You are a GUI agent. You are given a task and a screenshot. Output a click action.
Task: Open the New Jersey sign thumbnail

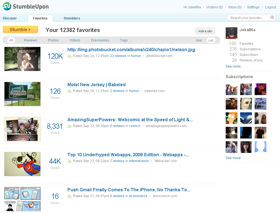click(x=22, y=94)
